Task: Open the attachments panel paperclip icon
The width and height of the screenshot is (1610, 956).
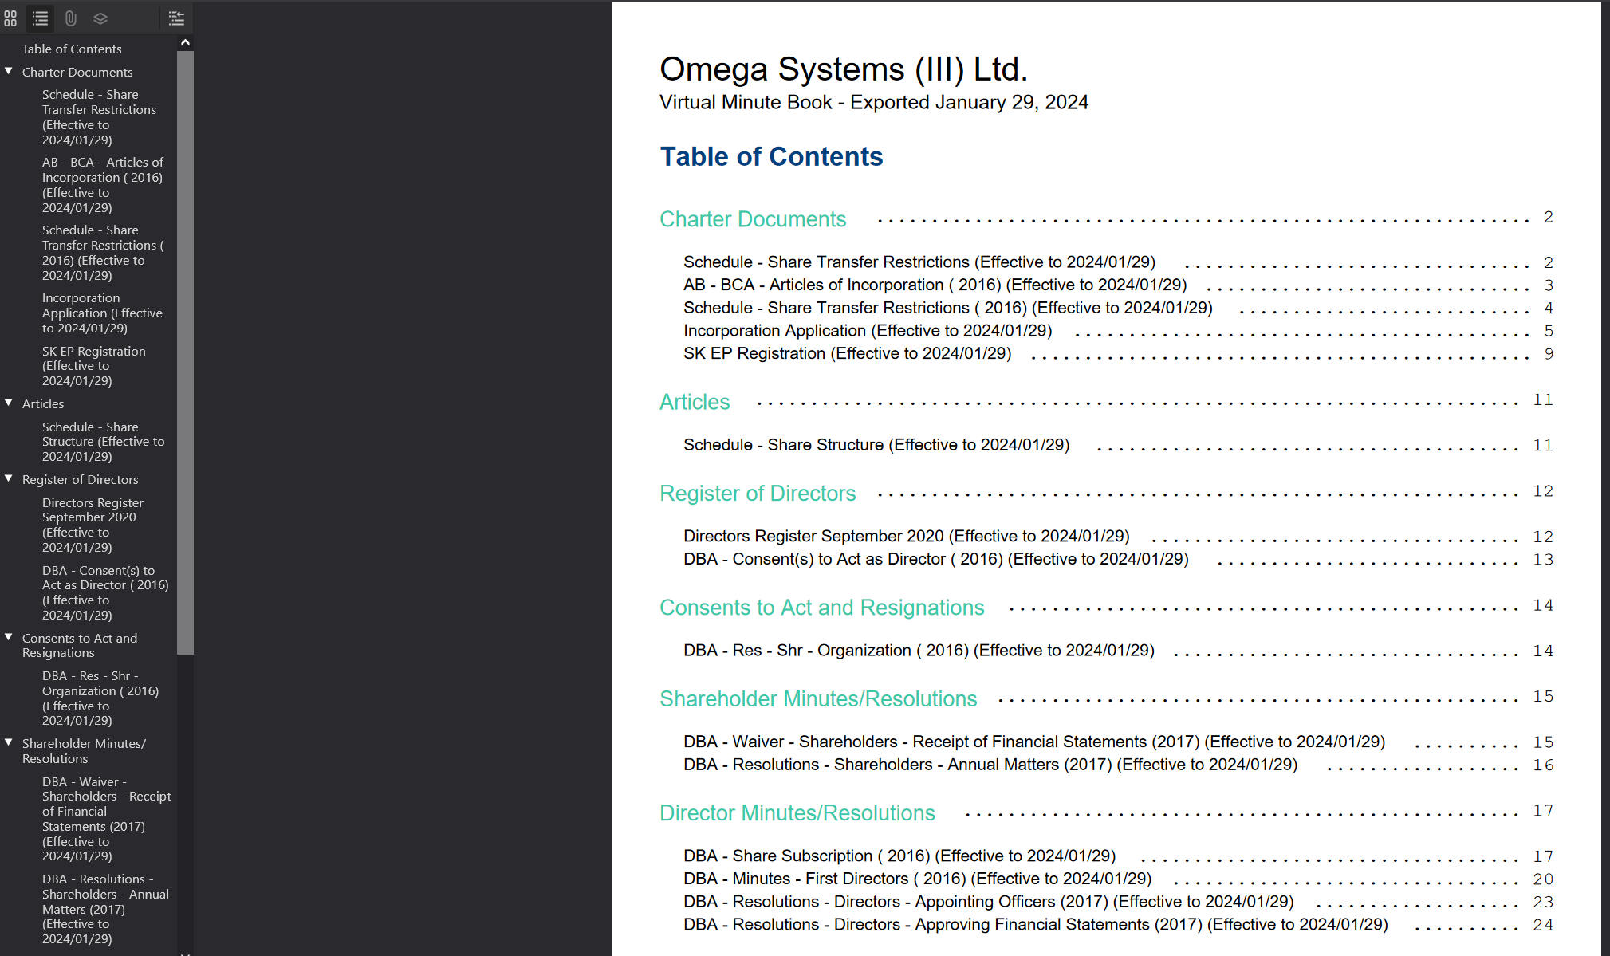Action: tap(70, 18)
